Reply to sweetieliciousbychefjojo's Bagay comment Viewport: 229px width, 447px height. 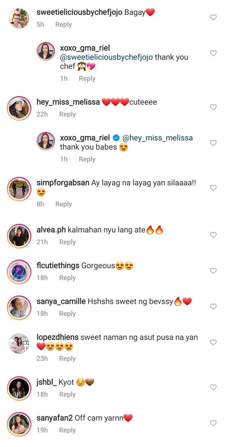[x=63, y=25]
